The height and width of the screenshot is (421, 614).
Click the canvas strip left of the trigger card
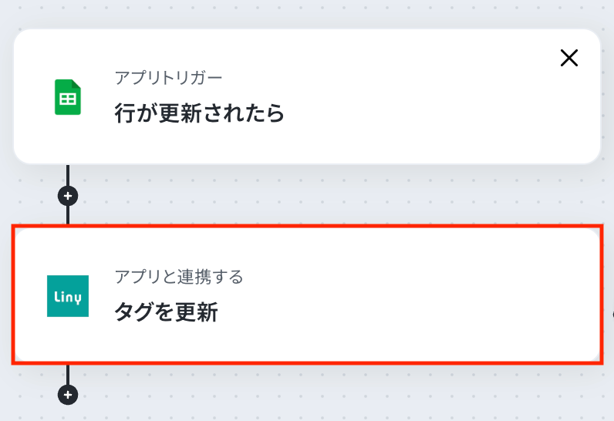(x=5, y=96)
